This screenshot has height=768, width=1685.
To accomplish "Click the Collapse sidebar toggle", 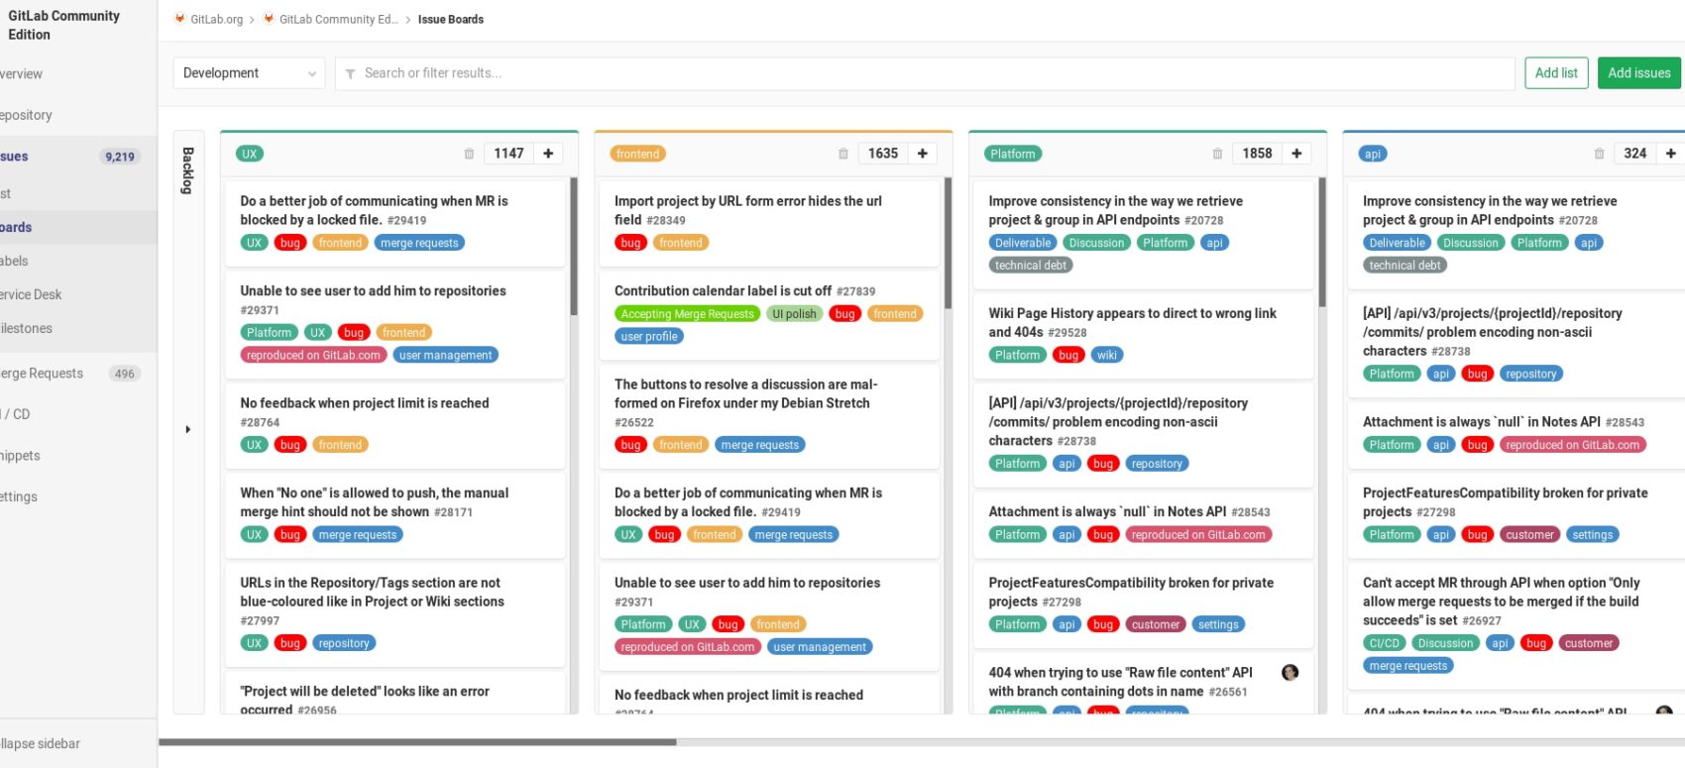I will pyautogui.click(x=40, y=743).
